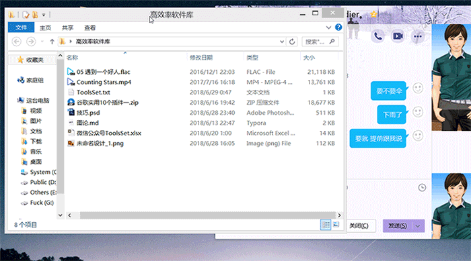
Task: Refresh the folder with the refresh button
Action: 292,42
